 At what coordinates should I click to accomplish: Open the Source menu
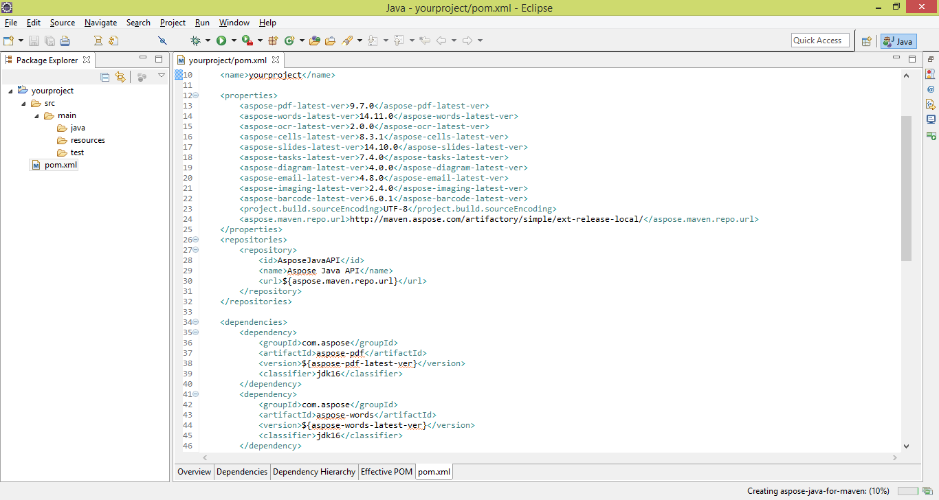63,23
